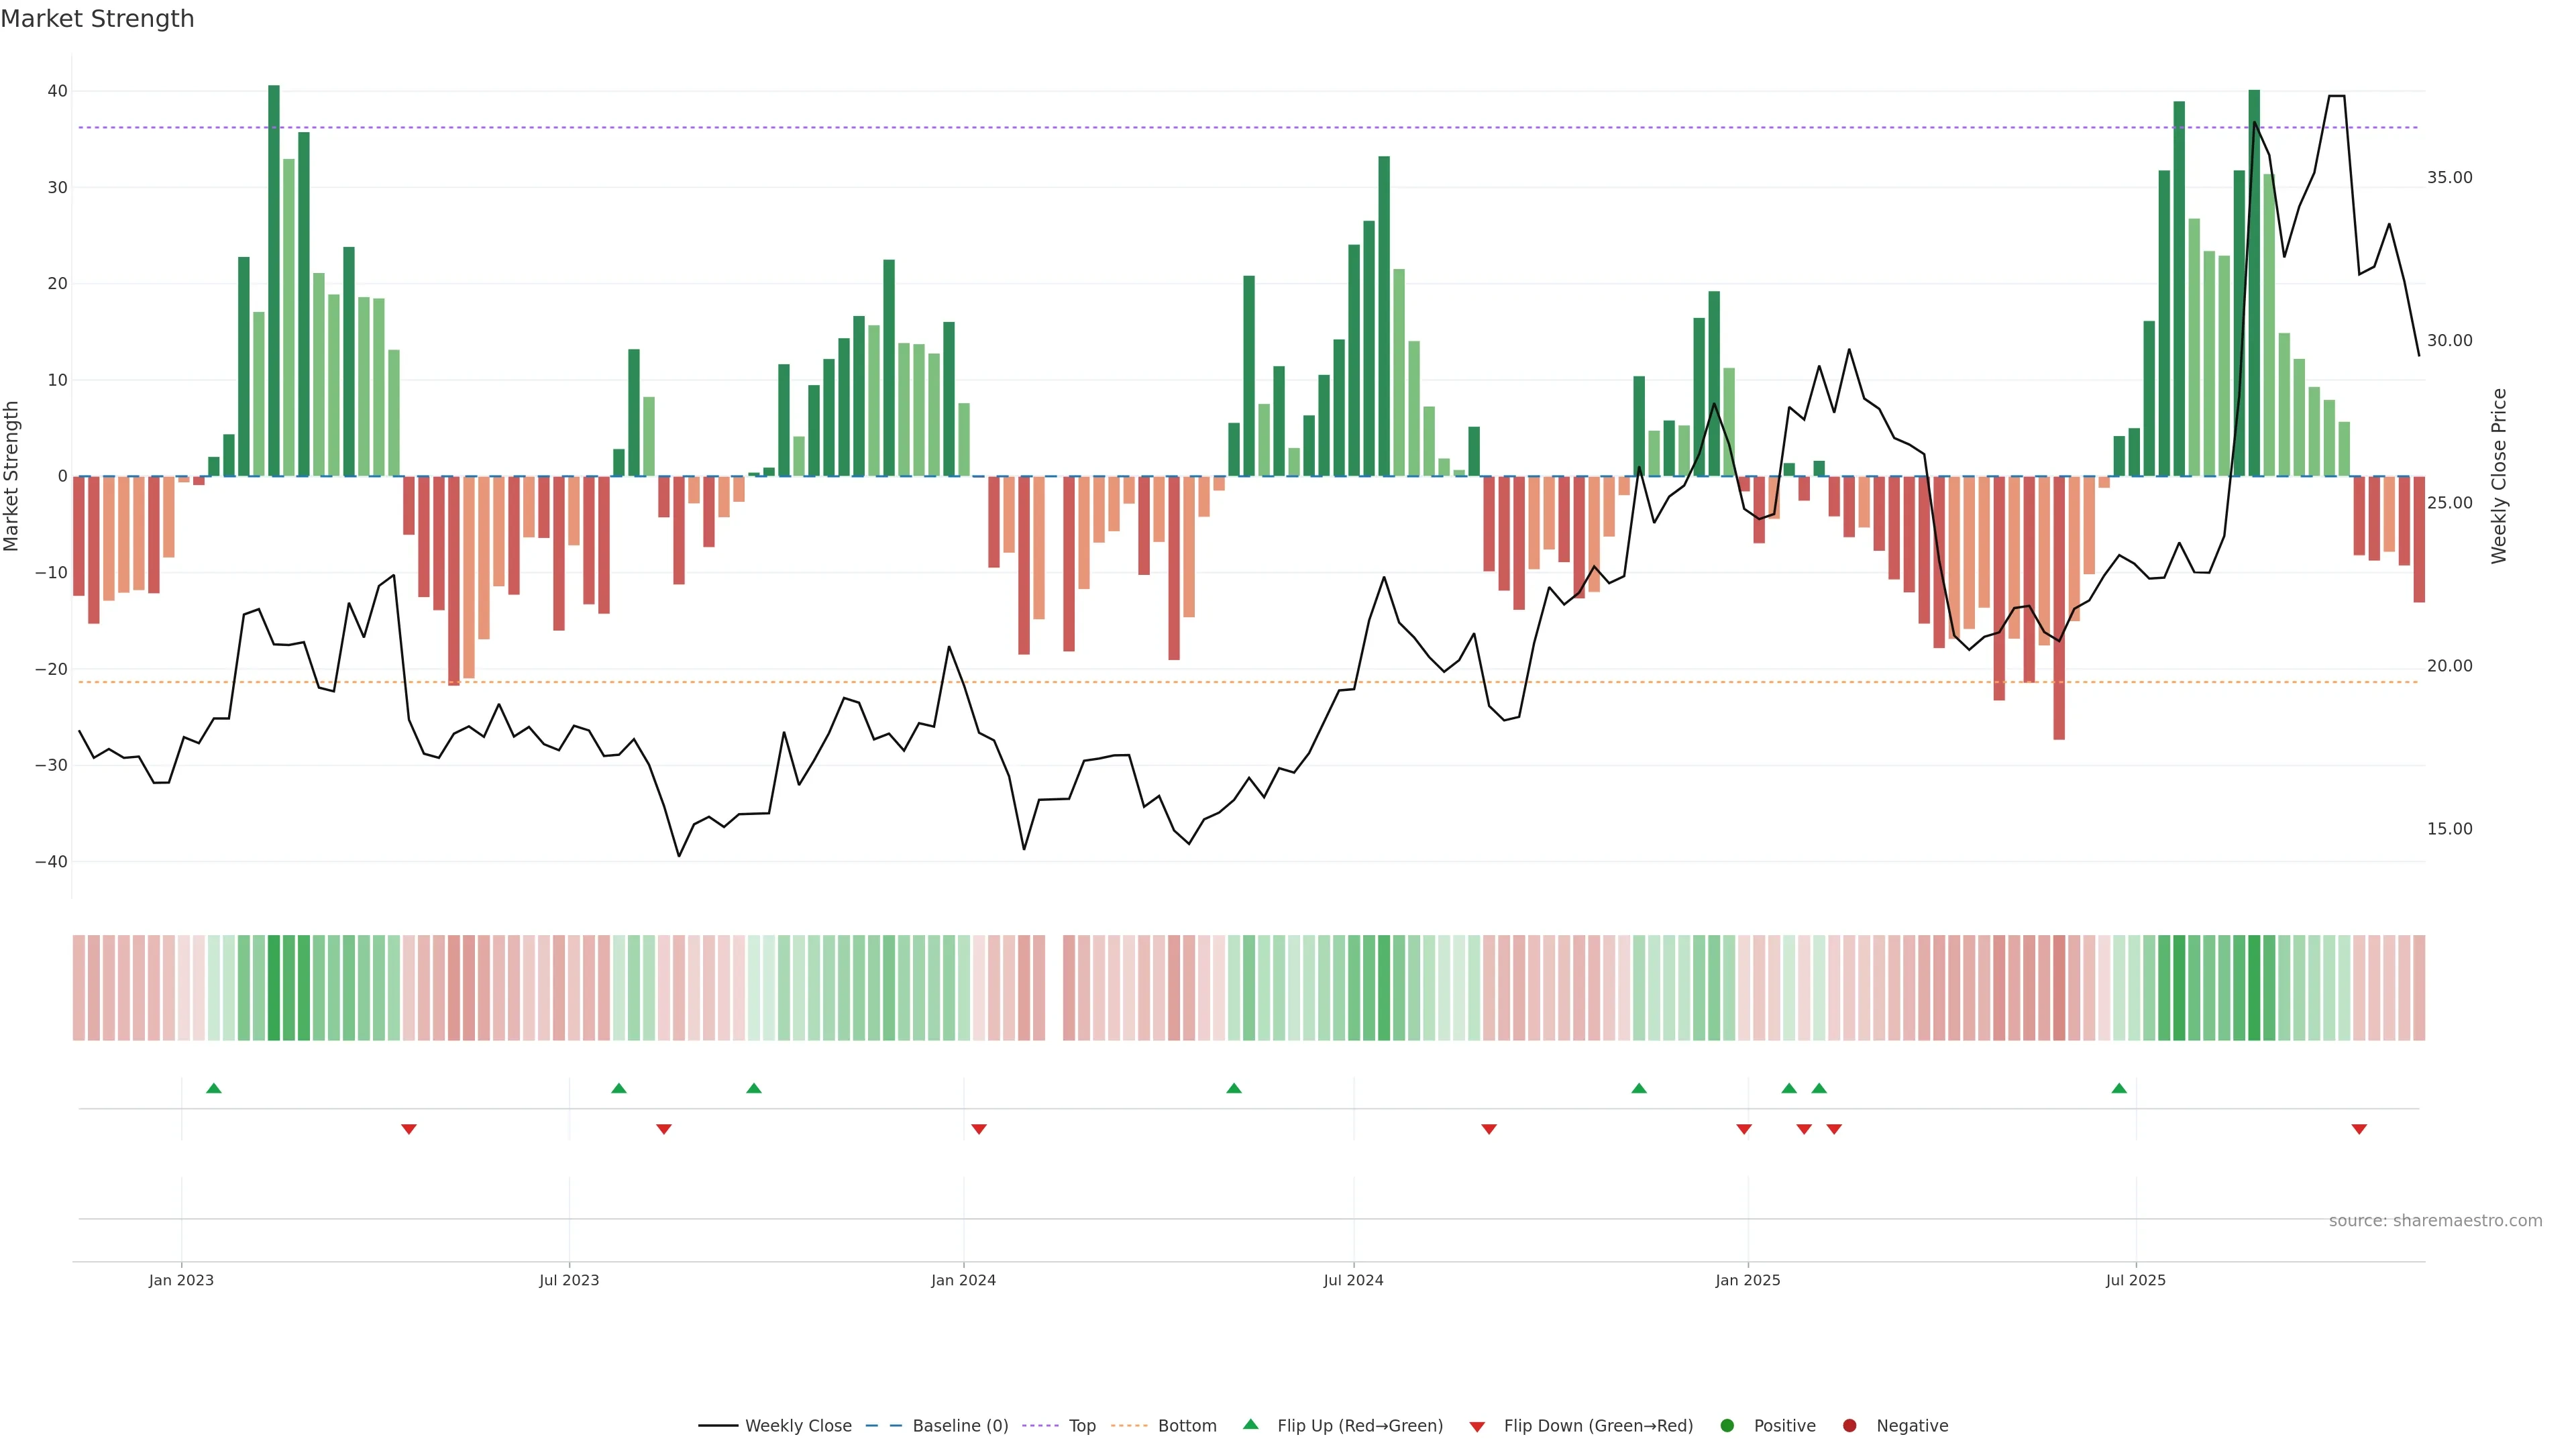This screenshot has height=1449, width=2576.
Task: Click the tallest green bar in early 2023
Action: 274,280
